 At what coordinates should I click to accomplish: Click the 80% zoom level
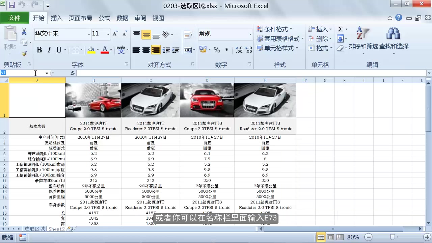click(353, 237)
